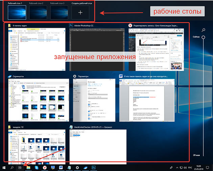Open the Windows Start menu
Screen dimensions: 213x171
pos(4,168)
